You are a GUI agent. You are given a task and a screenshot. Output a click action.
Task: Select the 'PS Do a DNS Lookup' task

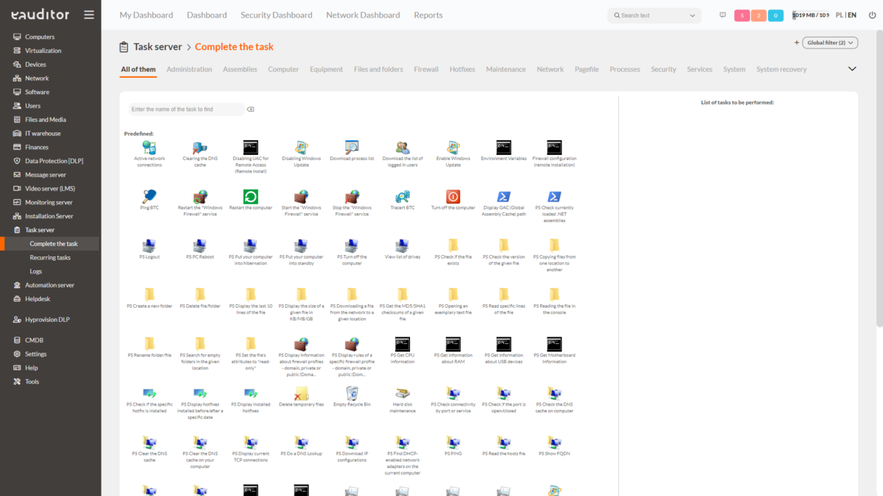301,444
